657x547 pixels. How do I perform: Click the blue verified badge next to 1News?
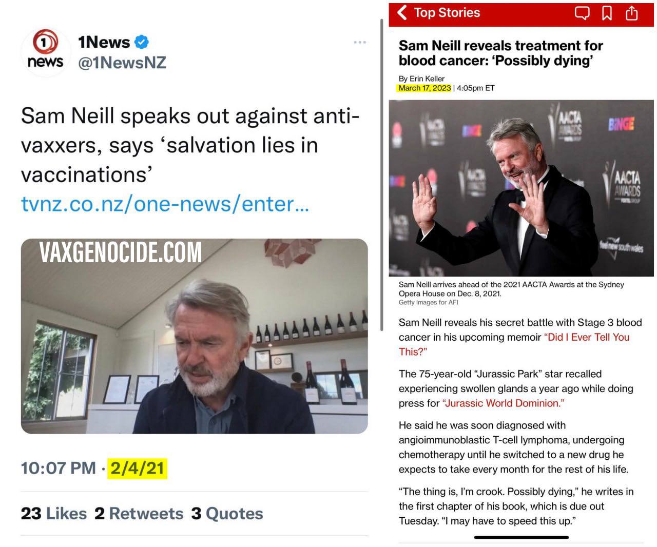pos(142,42)
